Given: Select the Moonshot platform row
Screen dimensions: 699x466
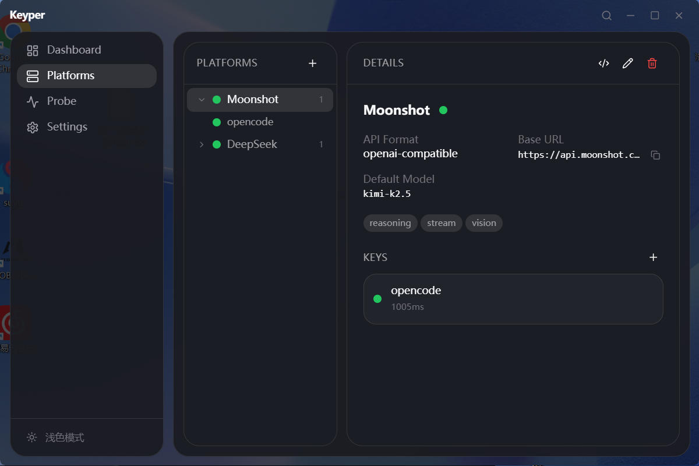Looking at the screenshot, I should click(260, 100).
